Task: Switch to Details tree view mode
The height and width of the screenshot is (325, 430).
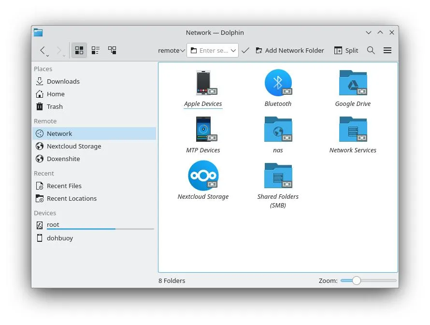Action: click(x=112, y=50)
